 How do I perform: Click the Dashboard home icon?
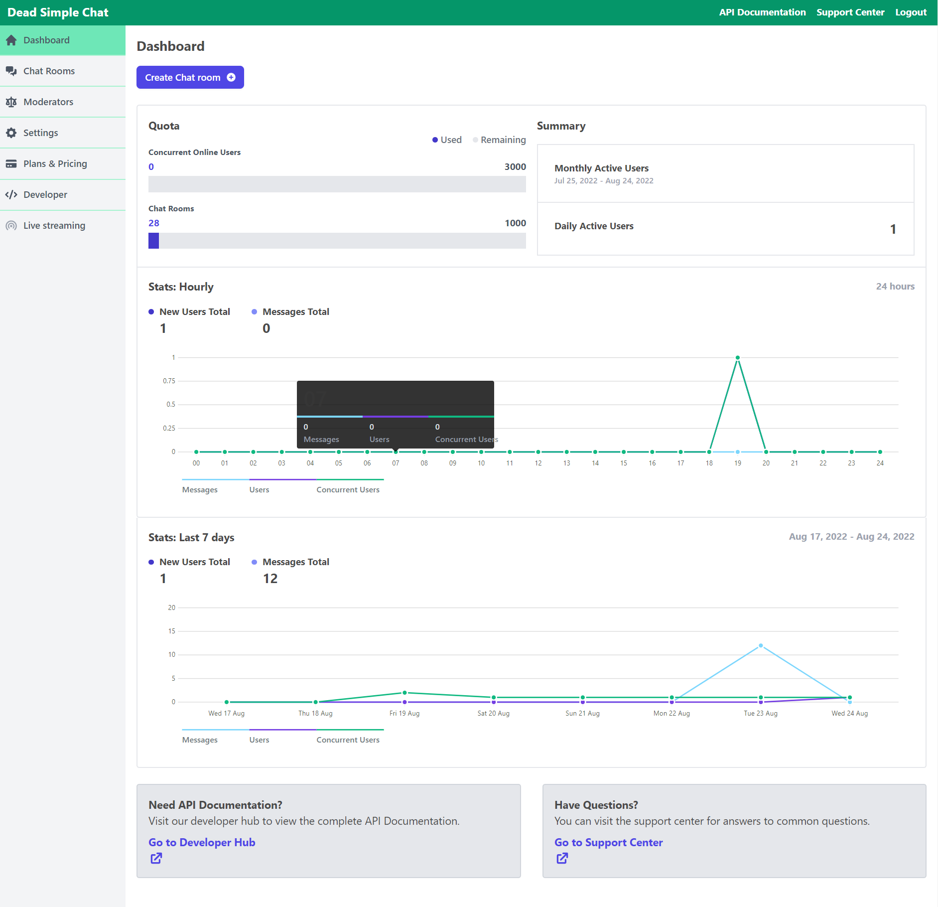11,40
